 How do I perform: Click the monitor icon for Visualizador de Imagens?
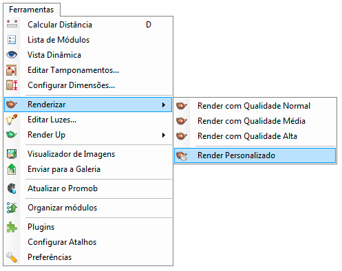12,154
